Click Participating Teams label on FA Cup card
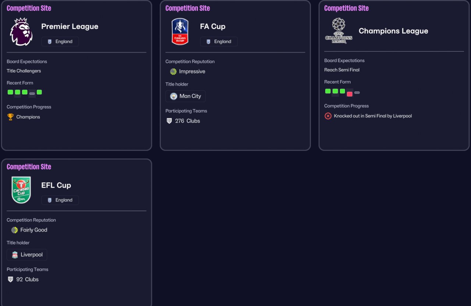The width and height of the screenshot is (471, 306). point(186,111)
